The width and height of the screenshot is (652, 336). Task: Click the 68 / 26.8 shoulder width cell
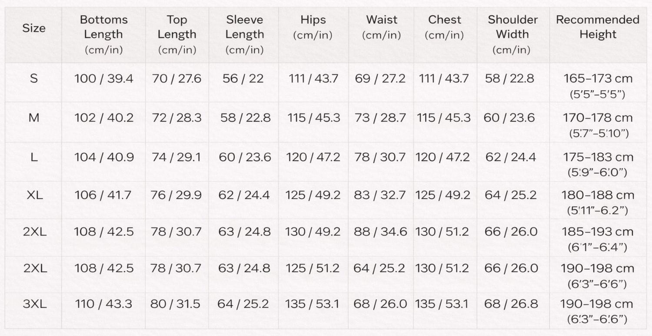click(511, 304)
